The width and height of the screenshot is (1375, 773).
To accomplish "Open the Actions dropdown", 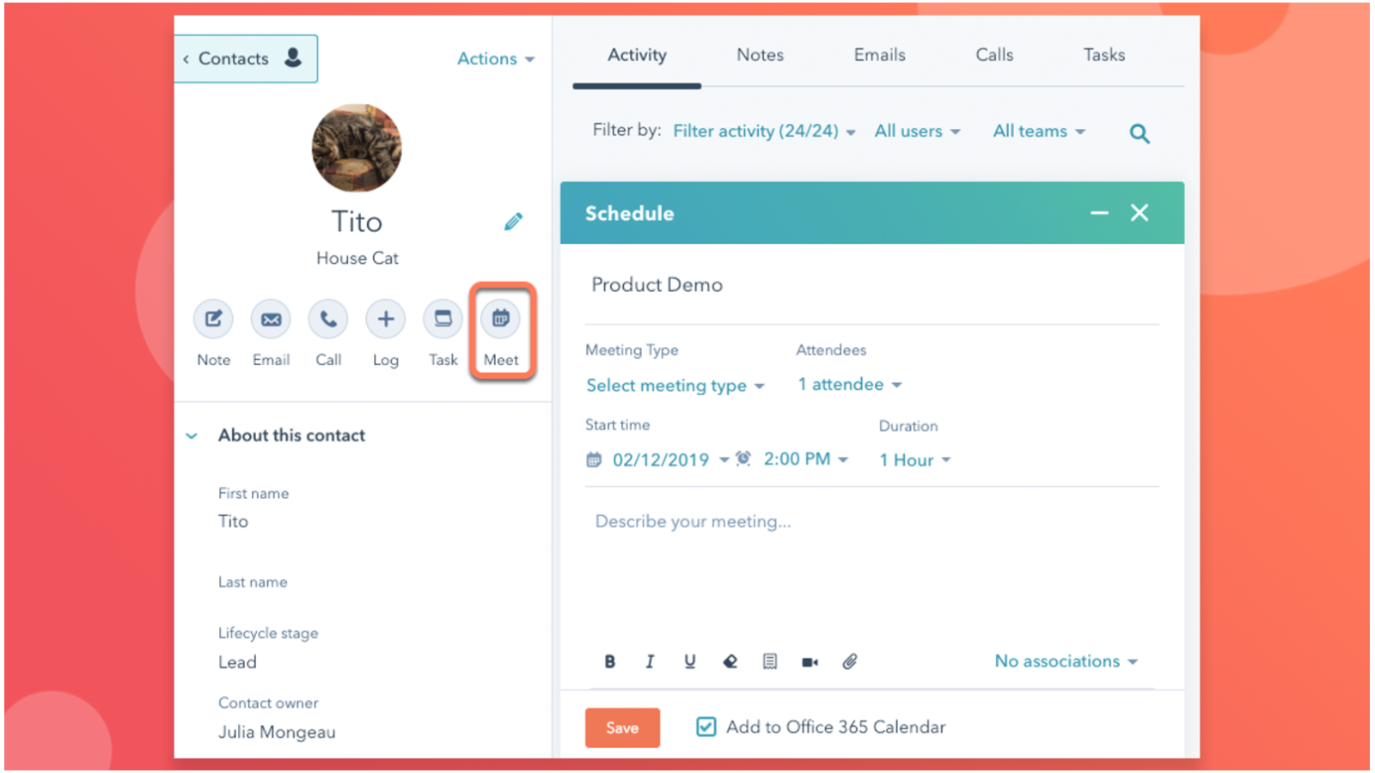I will (496, 58).
